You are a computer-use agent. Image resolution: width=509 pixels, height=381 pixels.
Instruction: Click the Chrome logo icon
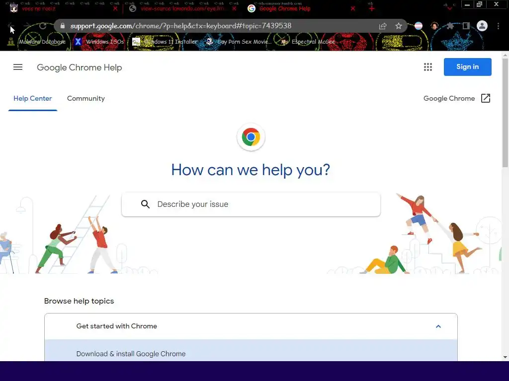pyautogui.click(x=251, y=137)
